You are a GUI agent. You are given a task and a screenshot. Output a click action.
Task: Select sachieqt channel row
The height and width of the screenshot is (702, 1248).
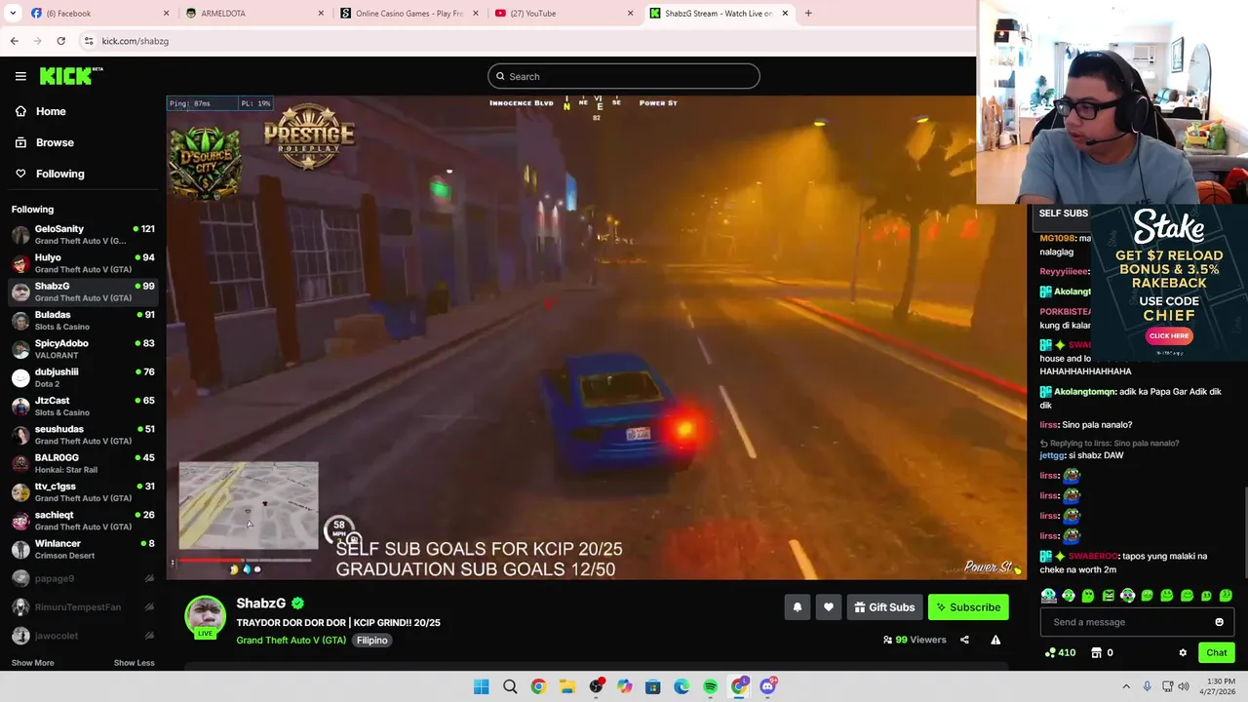pyautogui.click(x=83, y=521)
